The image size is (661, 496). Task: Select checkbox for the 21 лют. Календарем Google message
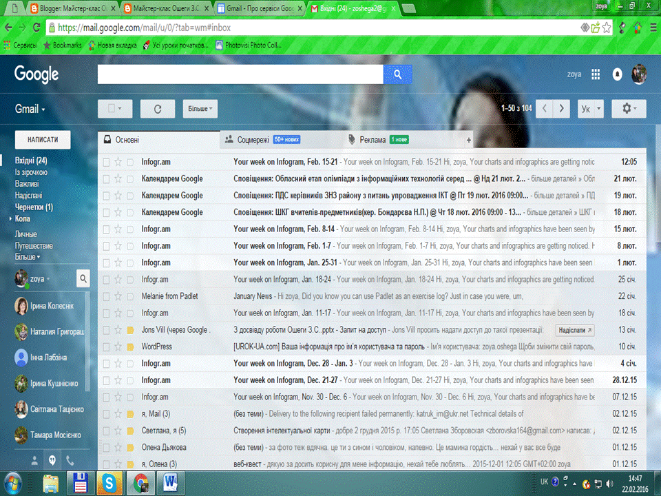pos(106,179)
